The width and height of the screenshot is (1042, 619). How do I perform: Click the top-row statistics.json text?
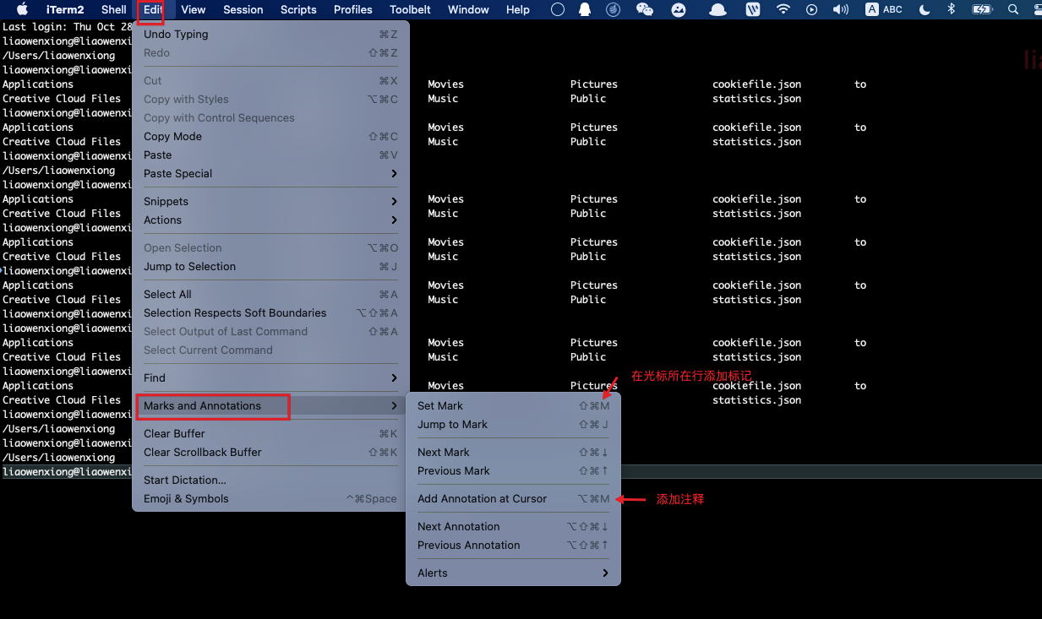coord(756,99)
